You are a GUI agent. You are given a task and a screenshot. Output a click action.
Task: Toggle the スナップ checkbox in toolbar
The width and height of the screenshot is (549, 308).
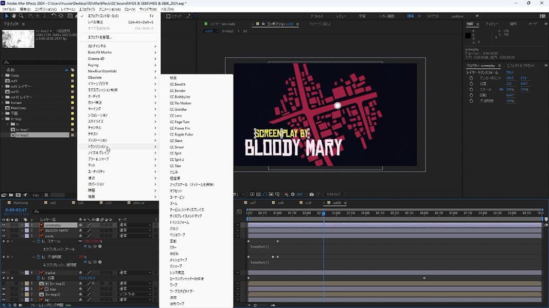pyautogui.click(x=168, y=16)
